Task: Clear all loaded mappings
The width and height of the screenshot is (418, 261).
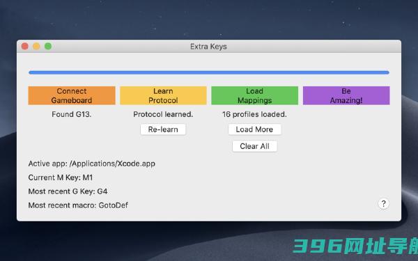Action: [x=254, y=146]
